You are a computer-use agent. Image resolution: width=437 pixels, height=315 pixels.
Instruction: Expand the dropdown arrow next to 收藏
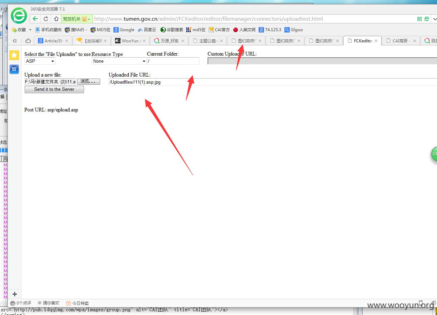click(30, 30)
